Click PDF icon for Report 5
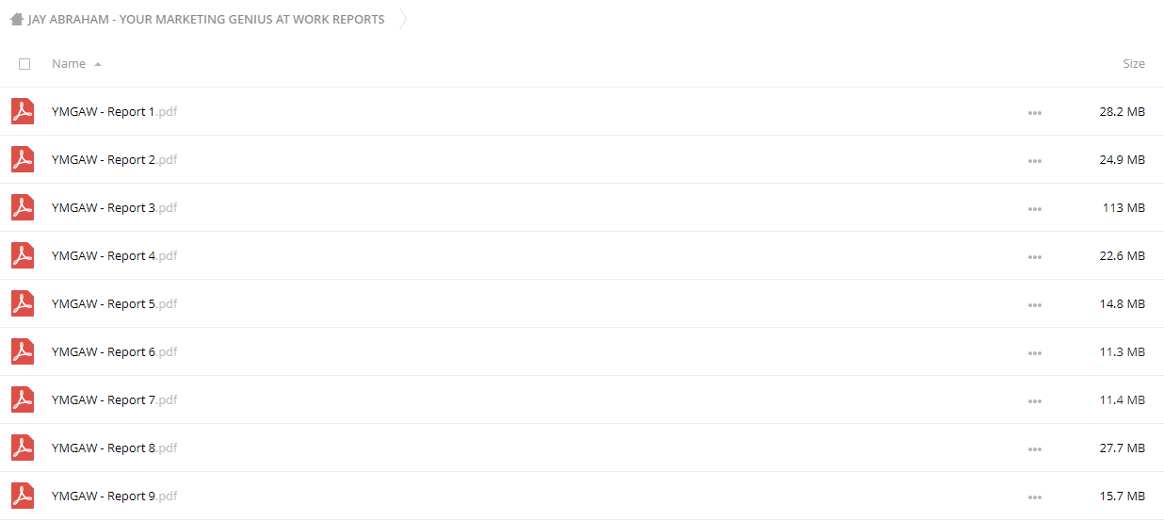The width and height of the screenshot is (1164, 521). tap(23, 303)
